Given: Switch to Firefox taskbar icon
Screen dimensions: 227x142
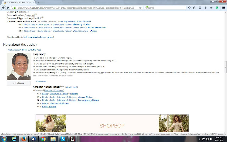Looking at the screenshot, I should click(24, 139).
